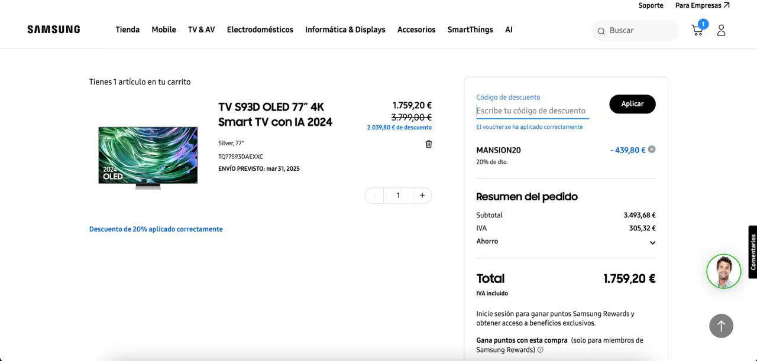Screen dimensions: 757x361
Task: Increase quantity with the plus button
Action: [x=422, y=196]
